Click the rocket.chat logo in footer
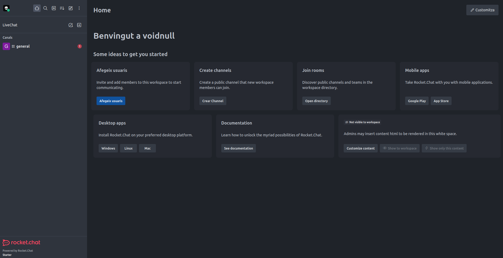Screen dimensions: 503x258 point(21,242)
